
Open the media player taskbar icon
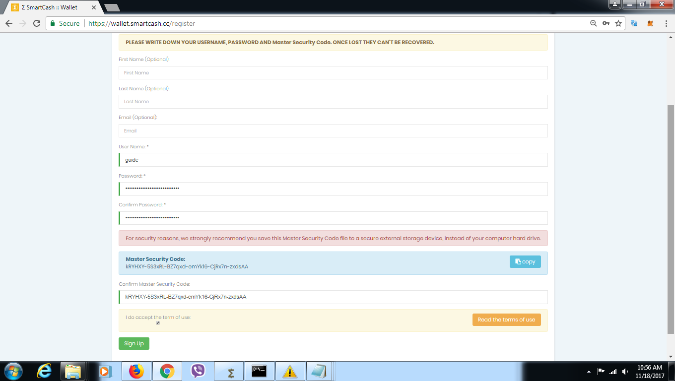pyautogui.click(x=105, y=371)
